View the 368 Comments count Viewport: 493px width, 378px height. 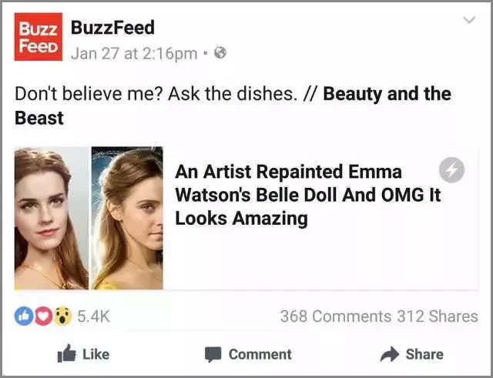point(336,316)
